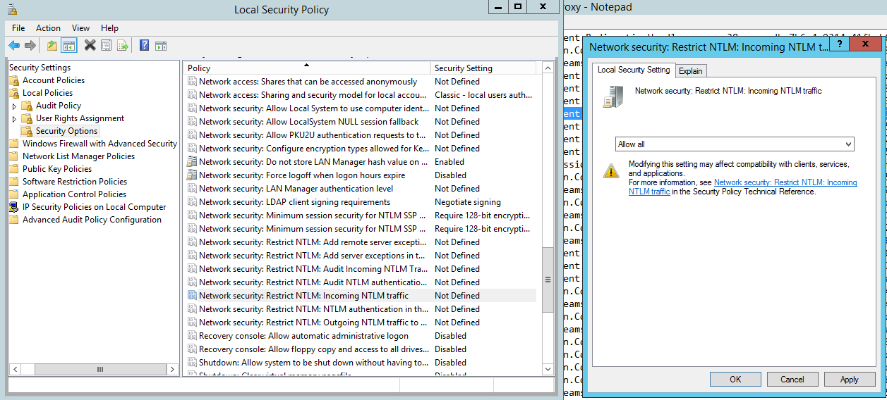Click Public Key Policies folder icon
This screenshot has width=887, height=400.
coord(15,169)
